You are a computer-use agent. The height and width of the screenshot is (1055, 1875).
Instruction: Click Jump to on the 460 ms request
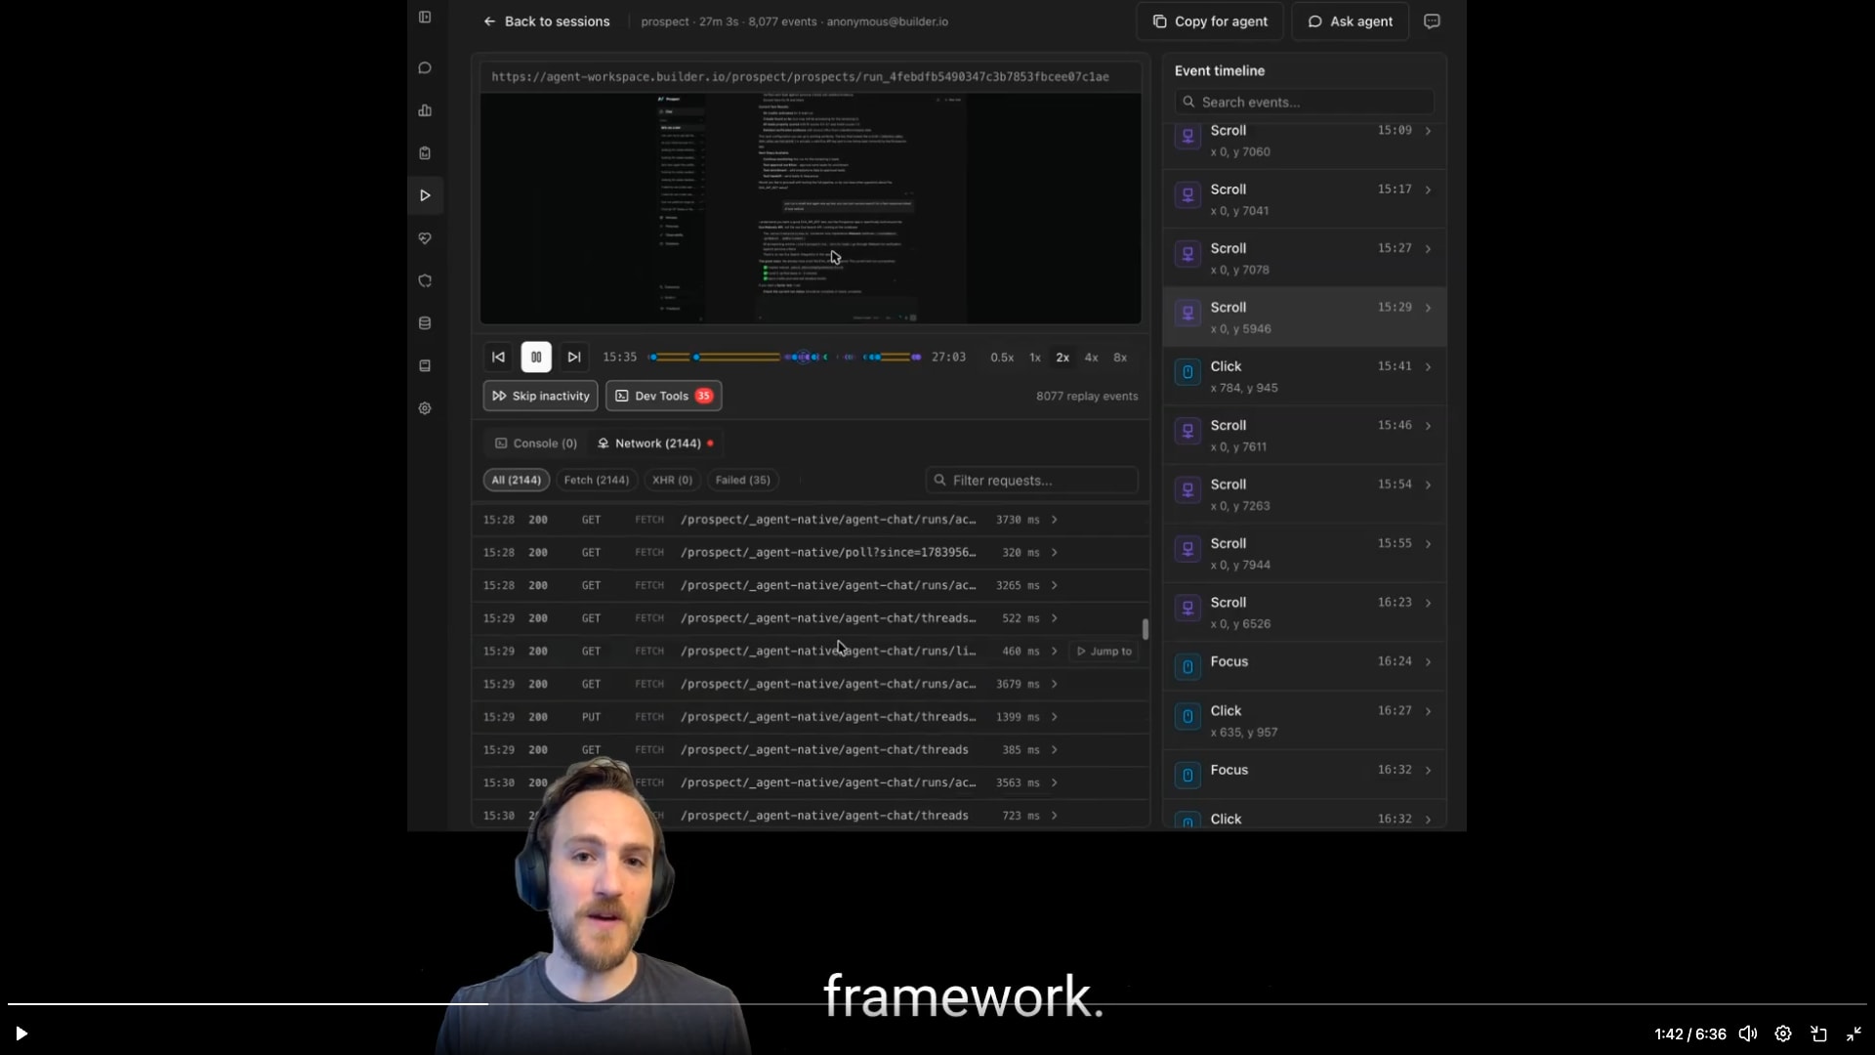tap(1104, 652)
